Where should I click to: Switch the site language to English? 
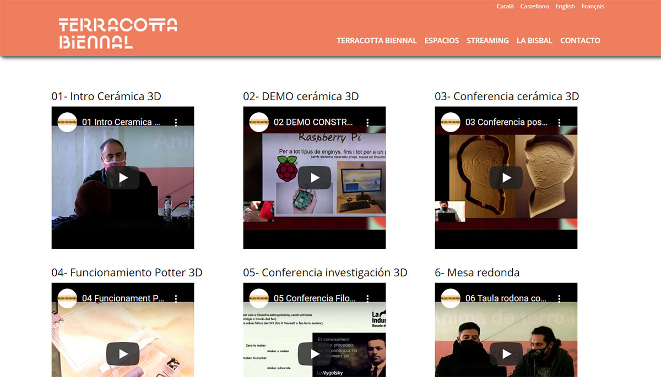coord(565,7)
